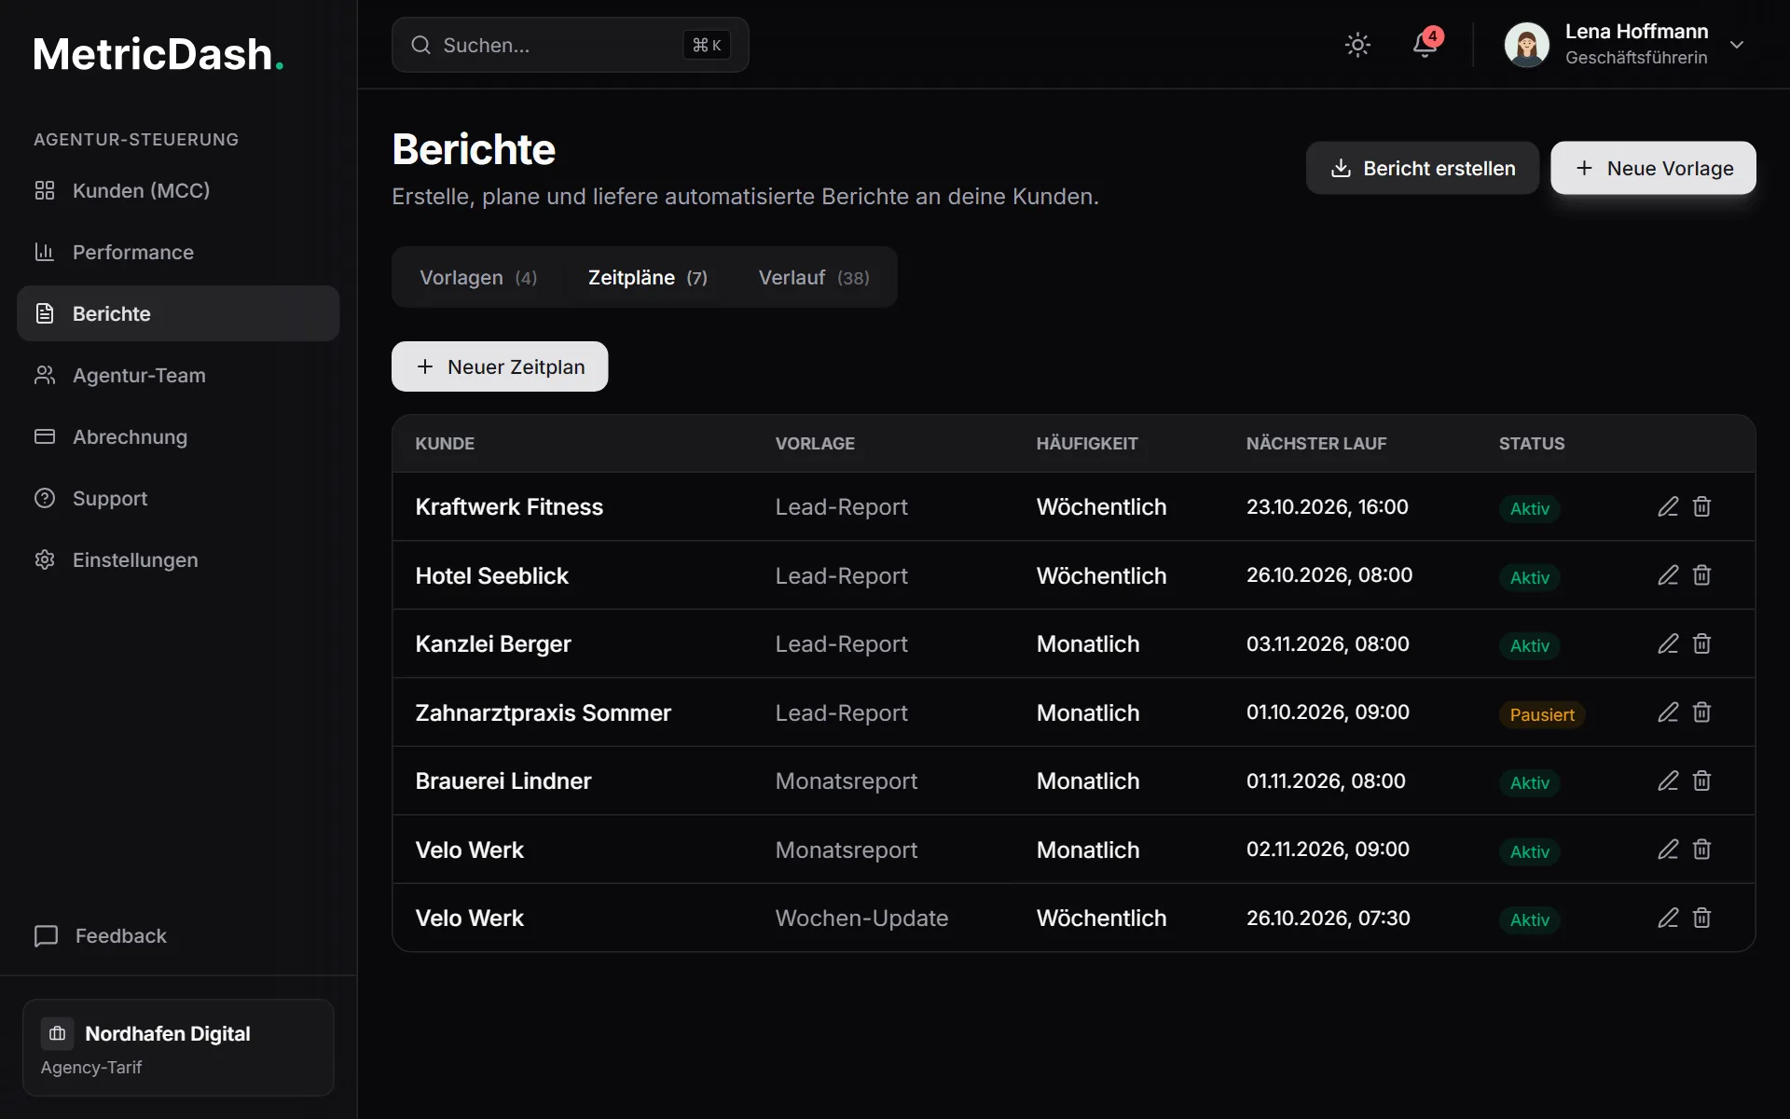Viewport: 1790px width, 1119px height.
Task: Add a schedule with Neuer Zeitplan
Action: tap(500, 366)
